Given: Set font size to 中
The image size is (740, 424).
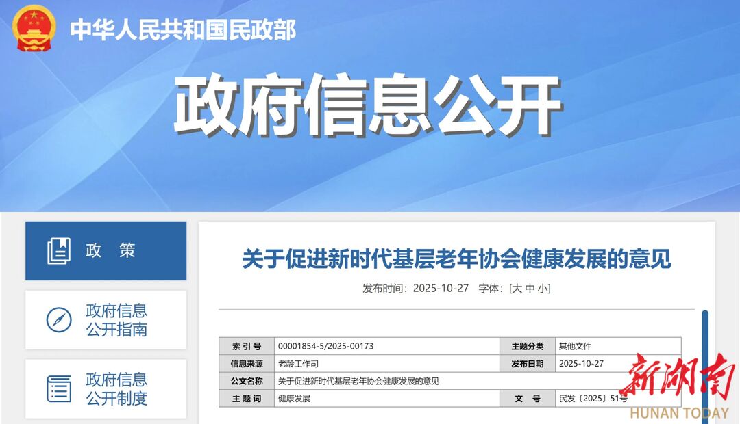Looking at the screenshot, I should pos(529,289).
